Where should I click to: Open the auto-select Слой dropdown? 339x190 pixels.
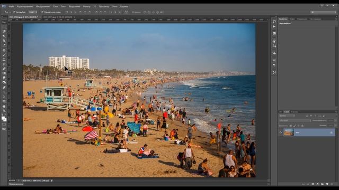(x=33, y=12)
